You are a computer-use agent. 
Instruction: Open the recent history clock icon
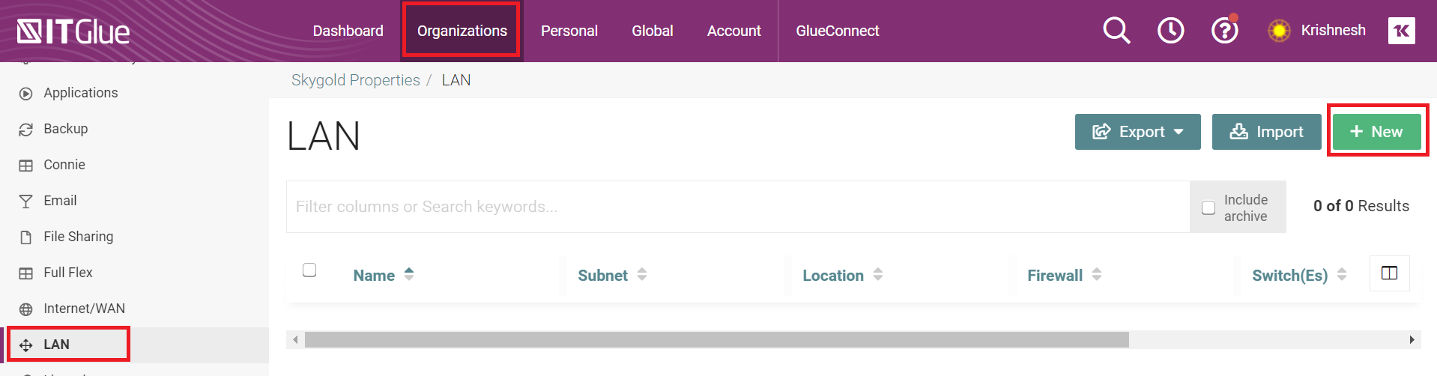tap(1171, 31)
